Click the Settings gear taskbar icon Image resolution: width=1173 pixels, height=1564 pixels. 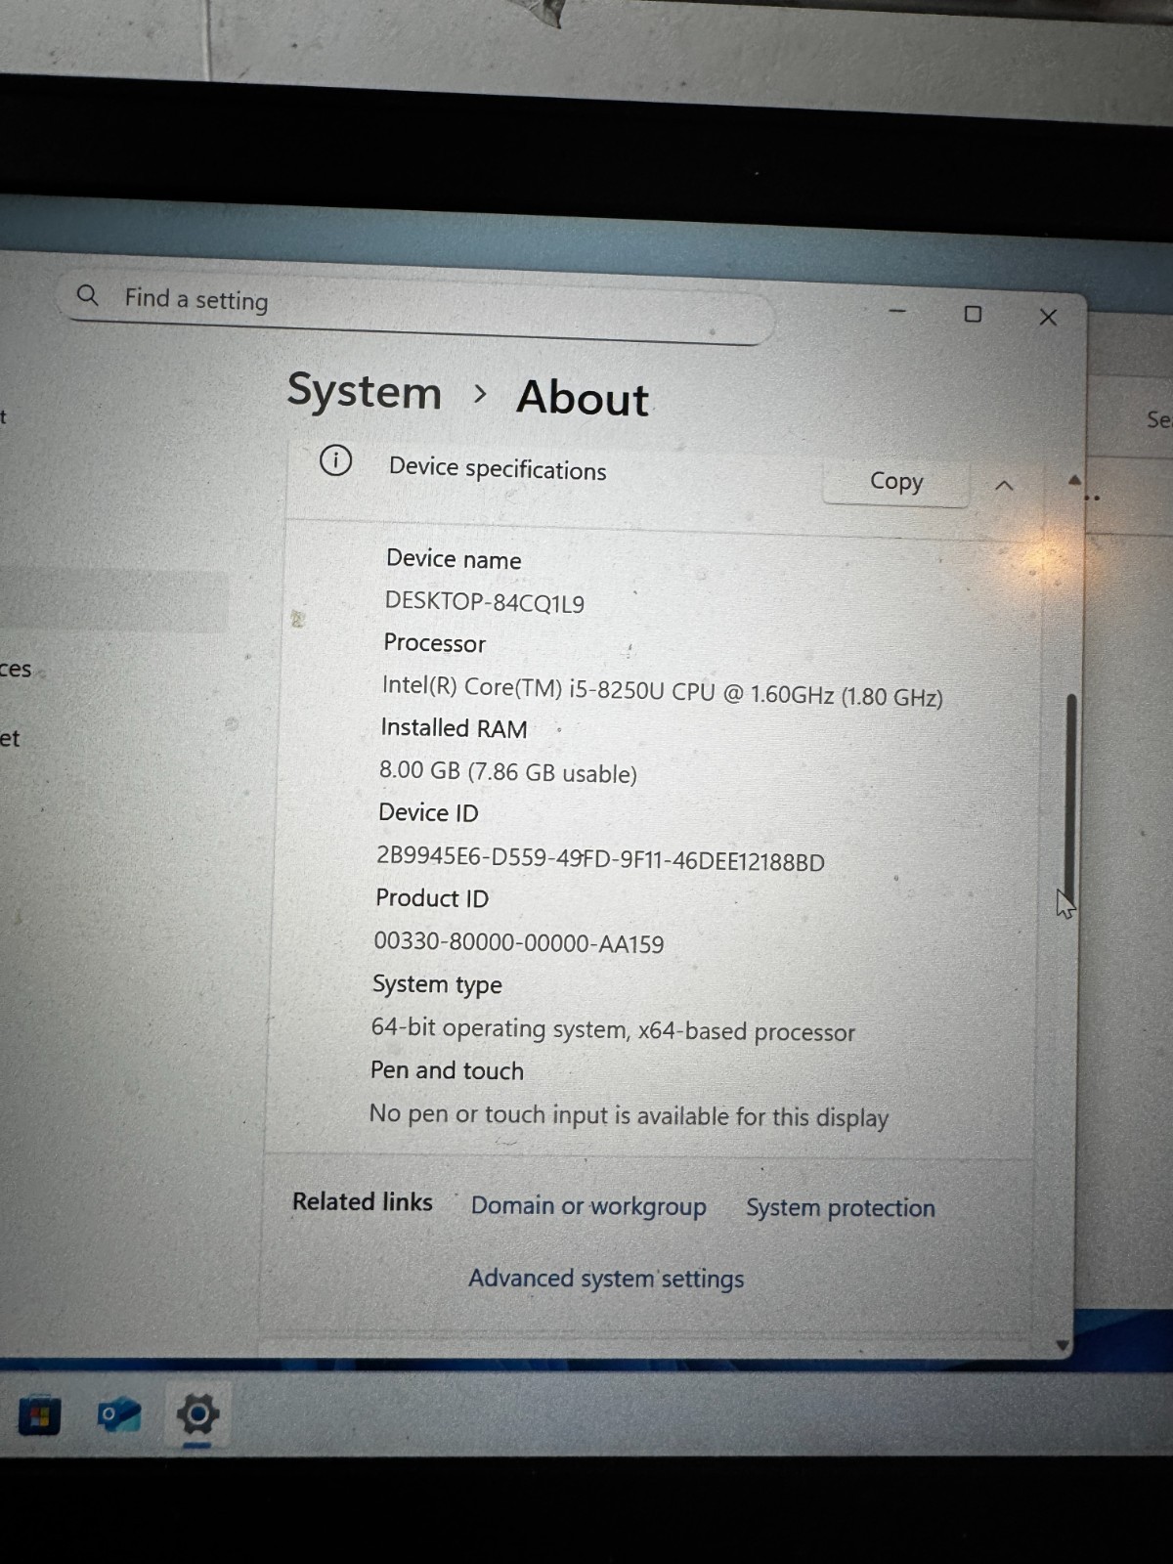[x=197, y=1414]
